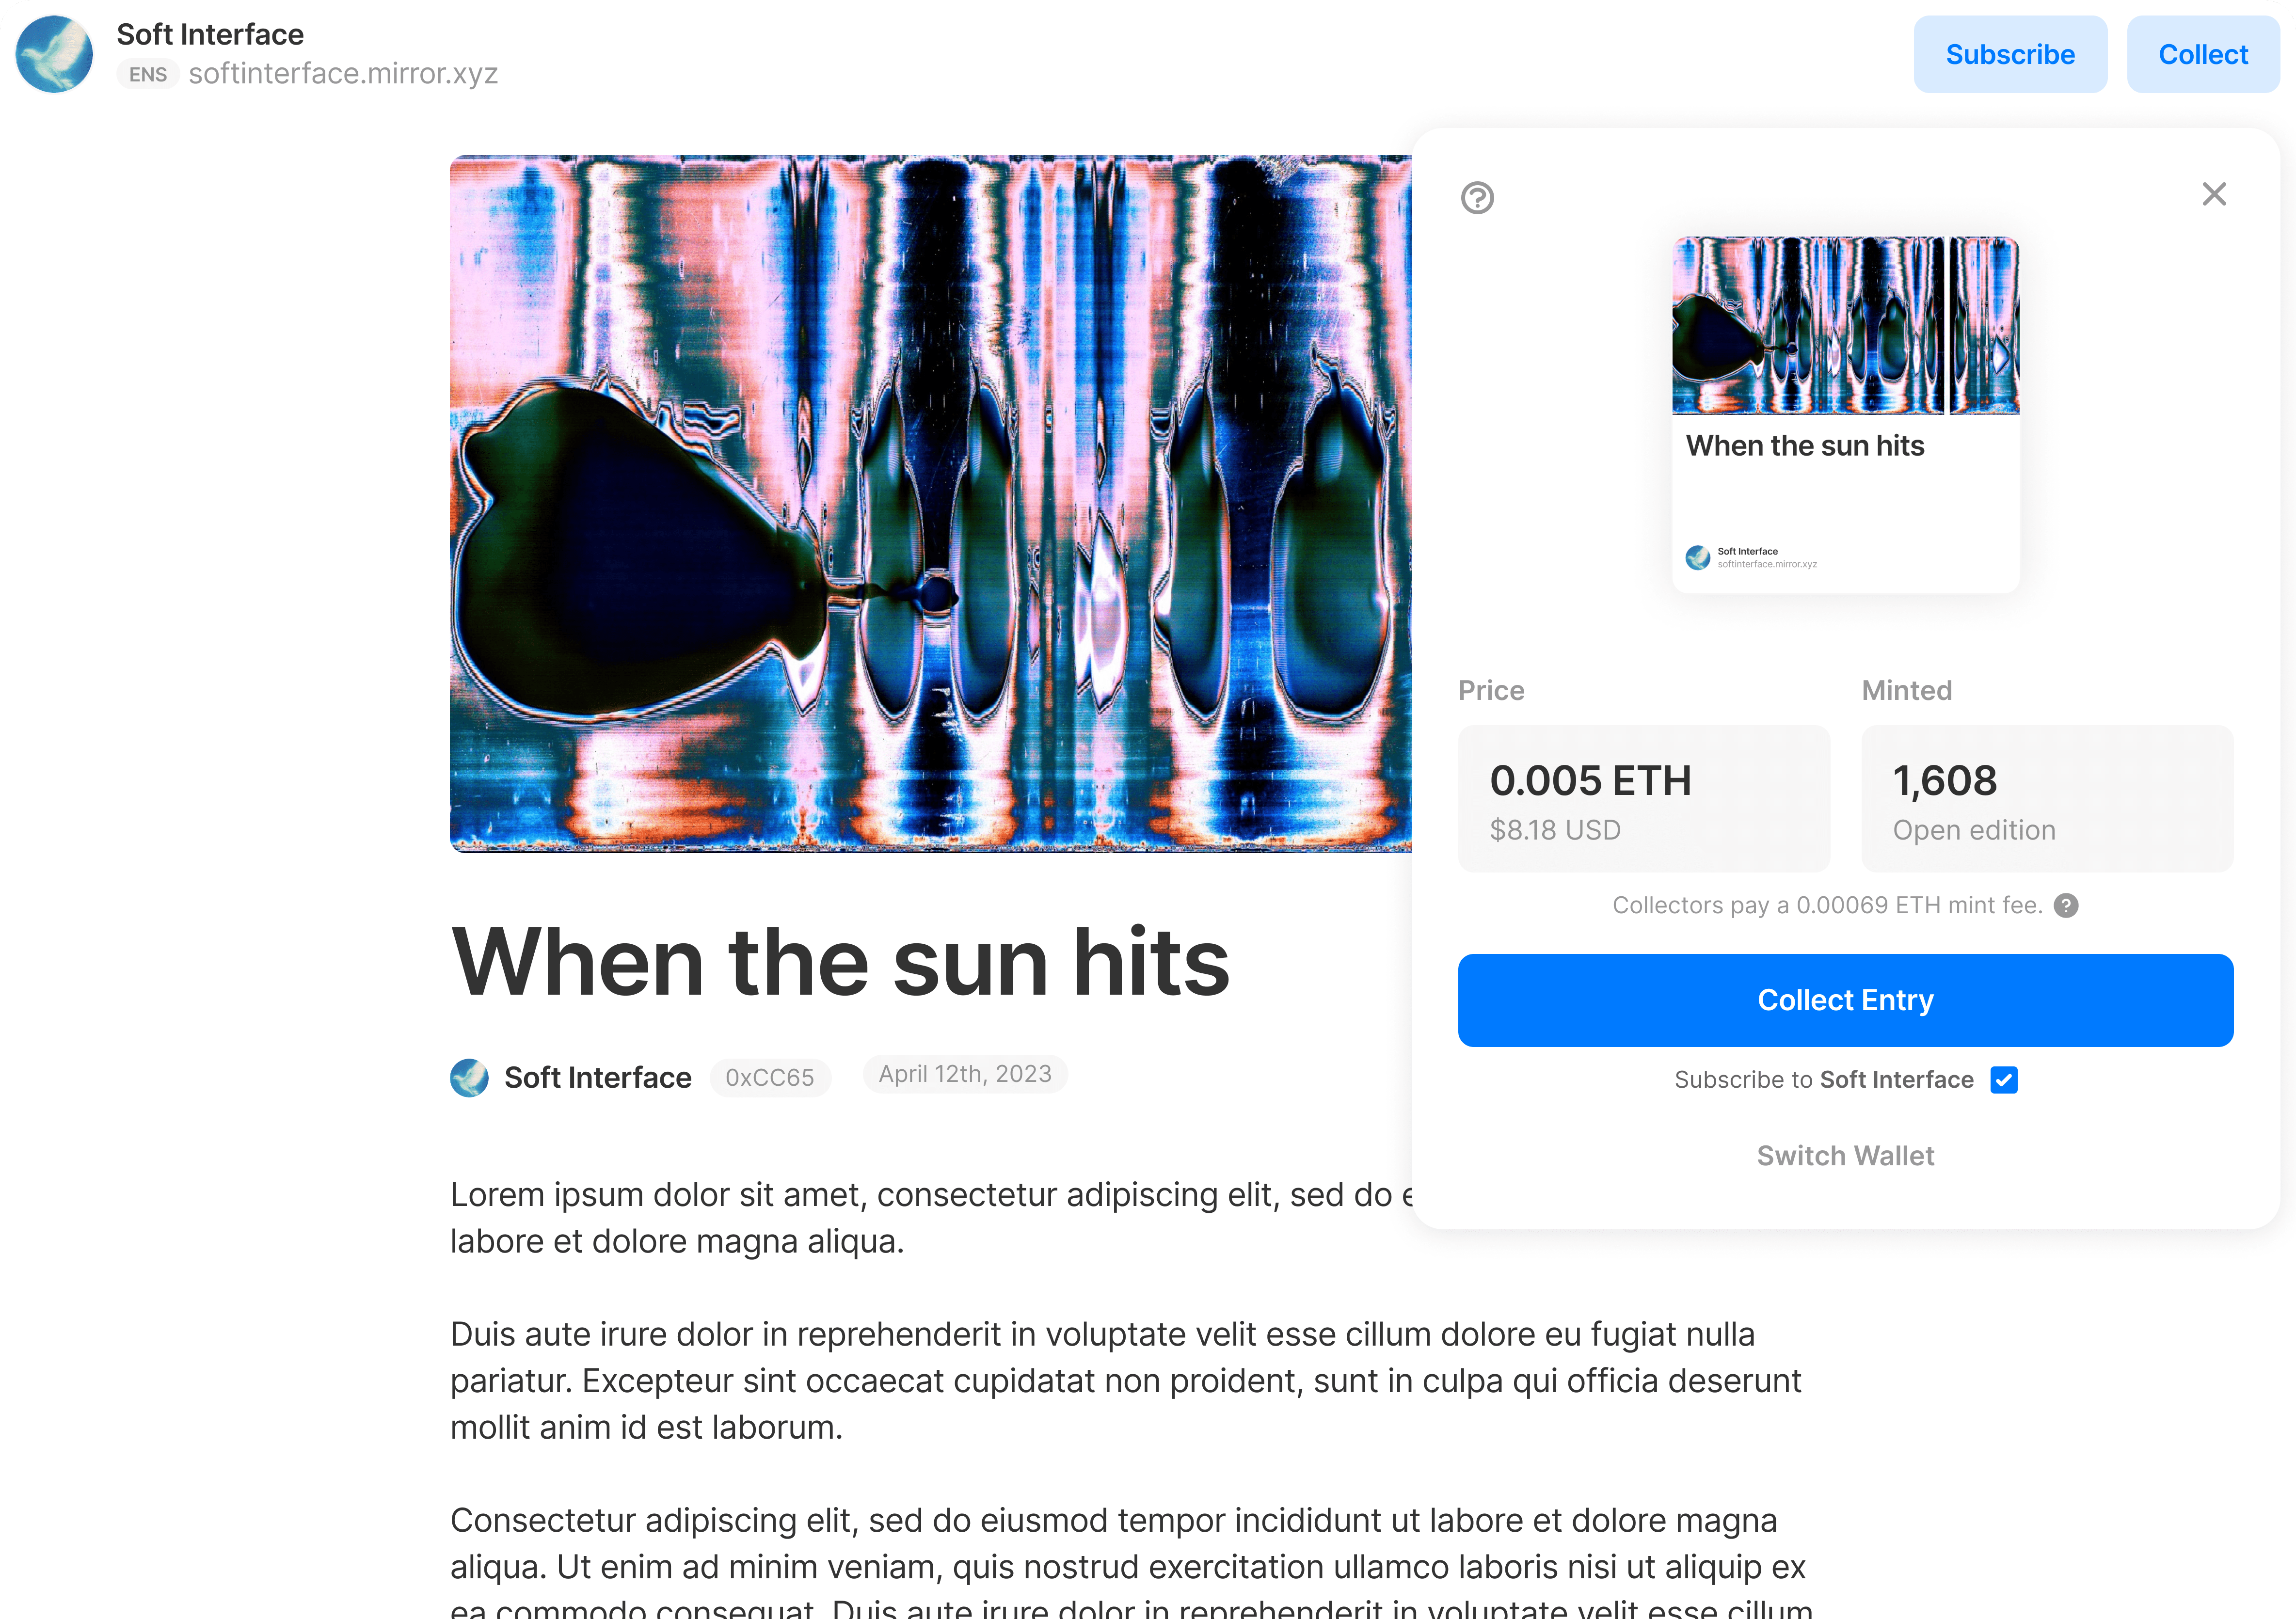The height and width of the screenshot is (1619, 2296).
Task: Click the April 12th, 2023 date tag
Action: 965,1074
